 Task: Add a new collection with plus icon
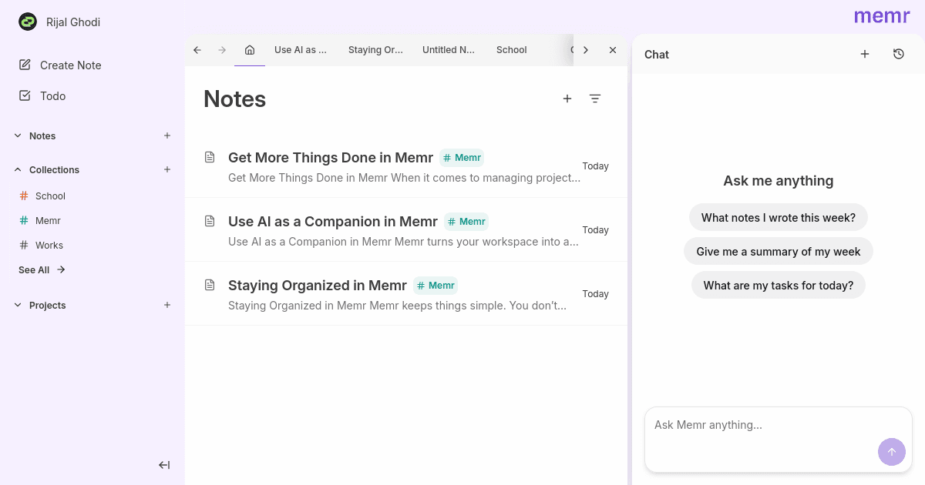pos(167,169)
